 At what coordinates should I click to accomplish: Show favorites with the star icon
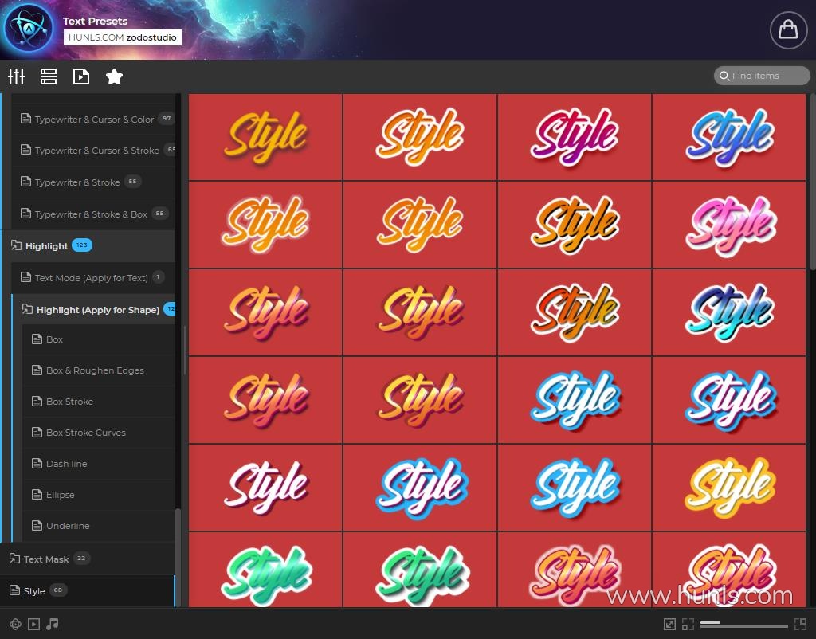(114, 76)
